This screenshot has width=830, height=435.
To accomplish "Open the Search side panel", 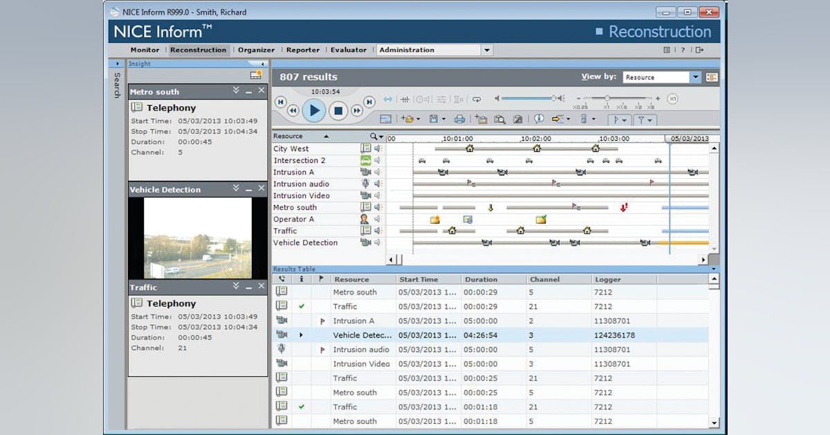I will [117, 84].
